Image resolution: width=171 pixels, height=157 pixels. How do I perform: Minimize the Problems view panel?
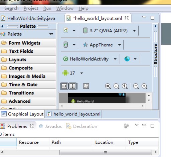click(144, 125)
